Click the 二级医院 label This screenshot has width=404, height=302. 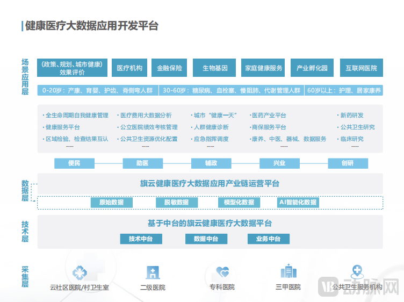153,287
